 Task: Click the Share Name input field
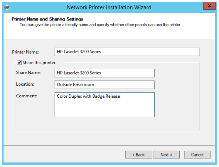[x=105, y=73]
